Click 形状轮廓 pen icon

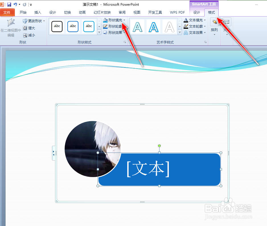point(105,26)
